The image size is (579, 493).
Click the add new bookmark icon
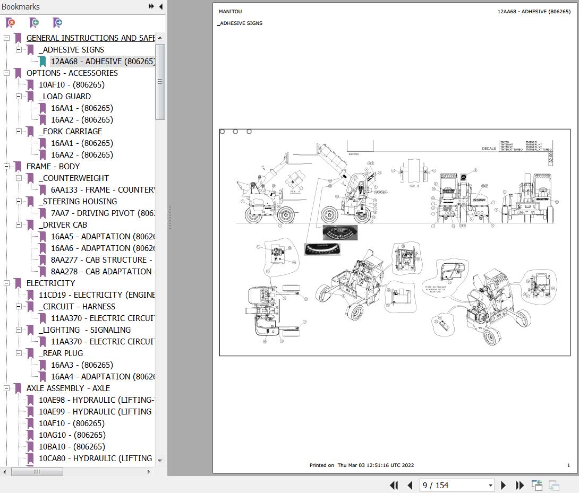[x=34, y=23]
